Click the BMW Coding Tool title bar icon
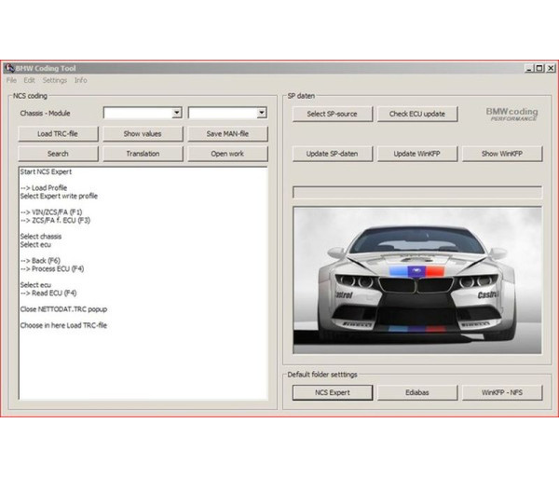 (x=9, y=68)
